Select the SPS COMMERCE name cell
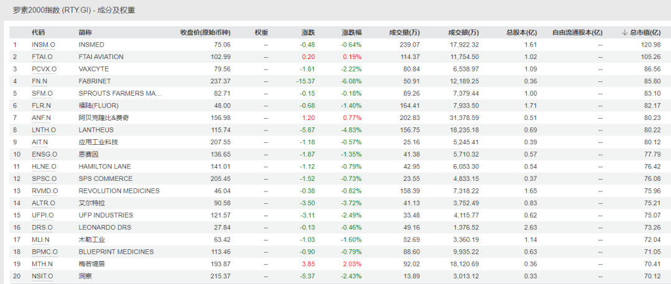This screenshot has height=284, width=671. click(106, 178)
